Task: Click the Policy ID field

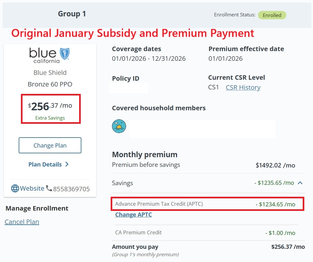Action: [x=129, y=87]
